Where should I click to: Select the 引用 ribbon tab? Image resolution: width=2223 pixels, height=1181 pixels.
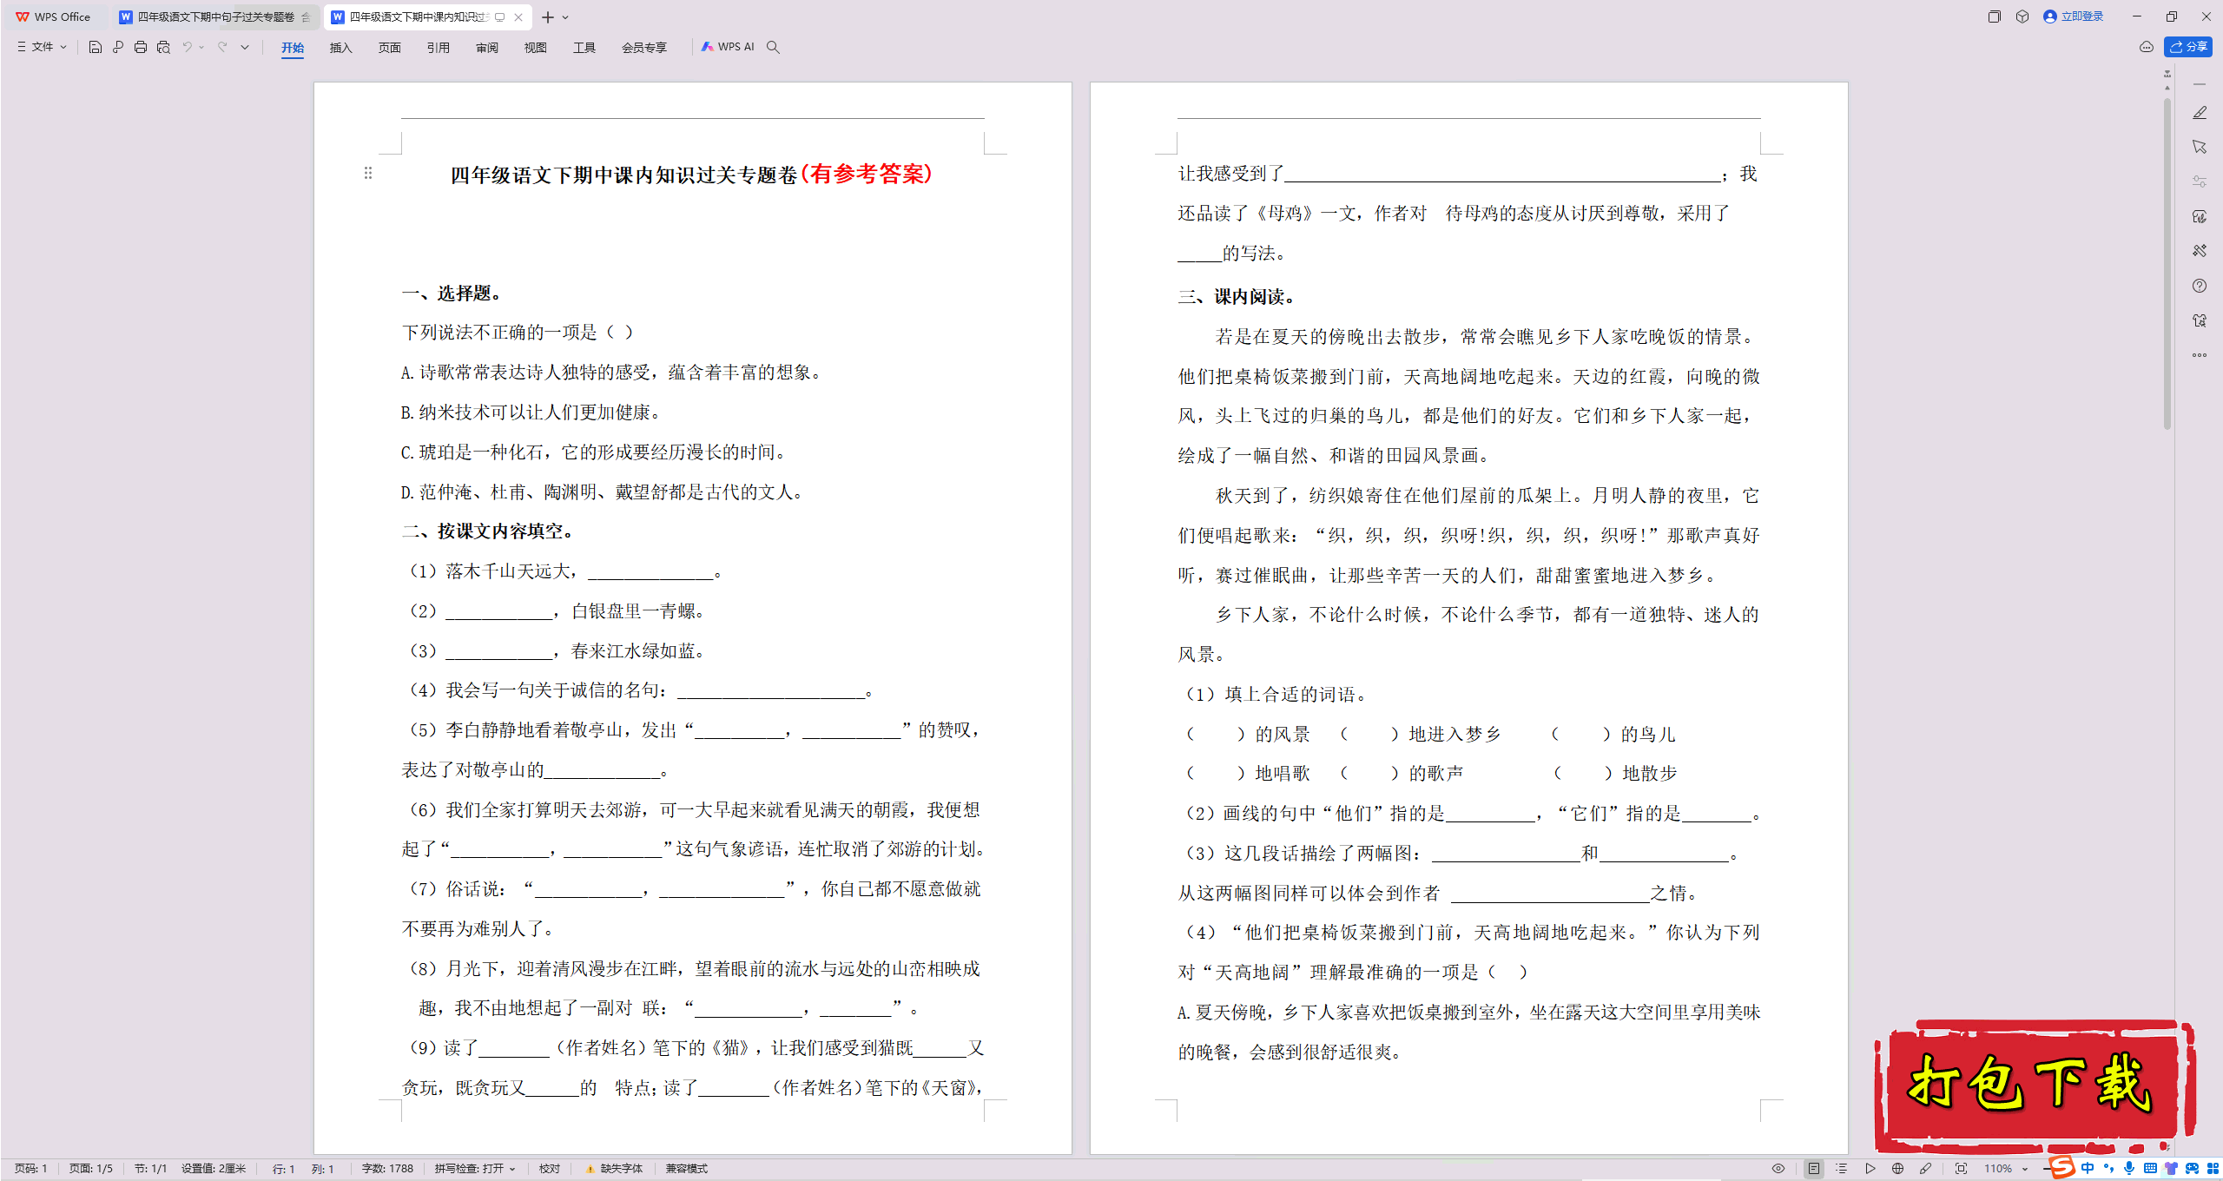click(439, 48)
